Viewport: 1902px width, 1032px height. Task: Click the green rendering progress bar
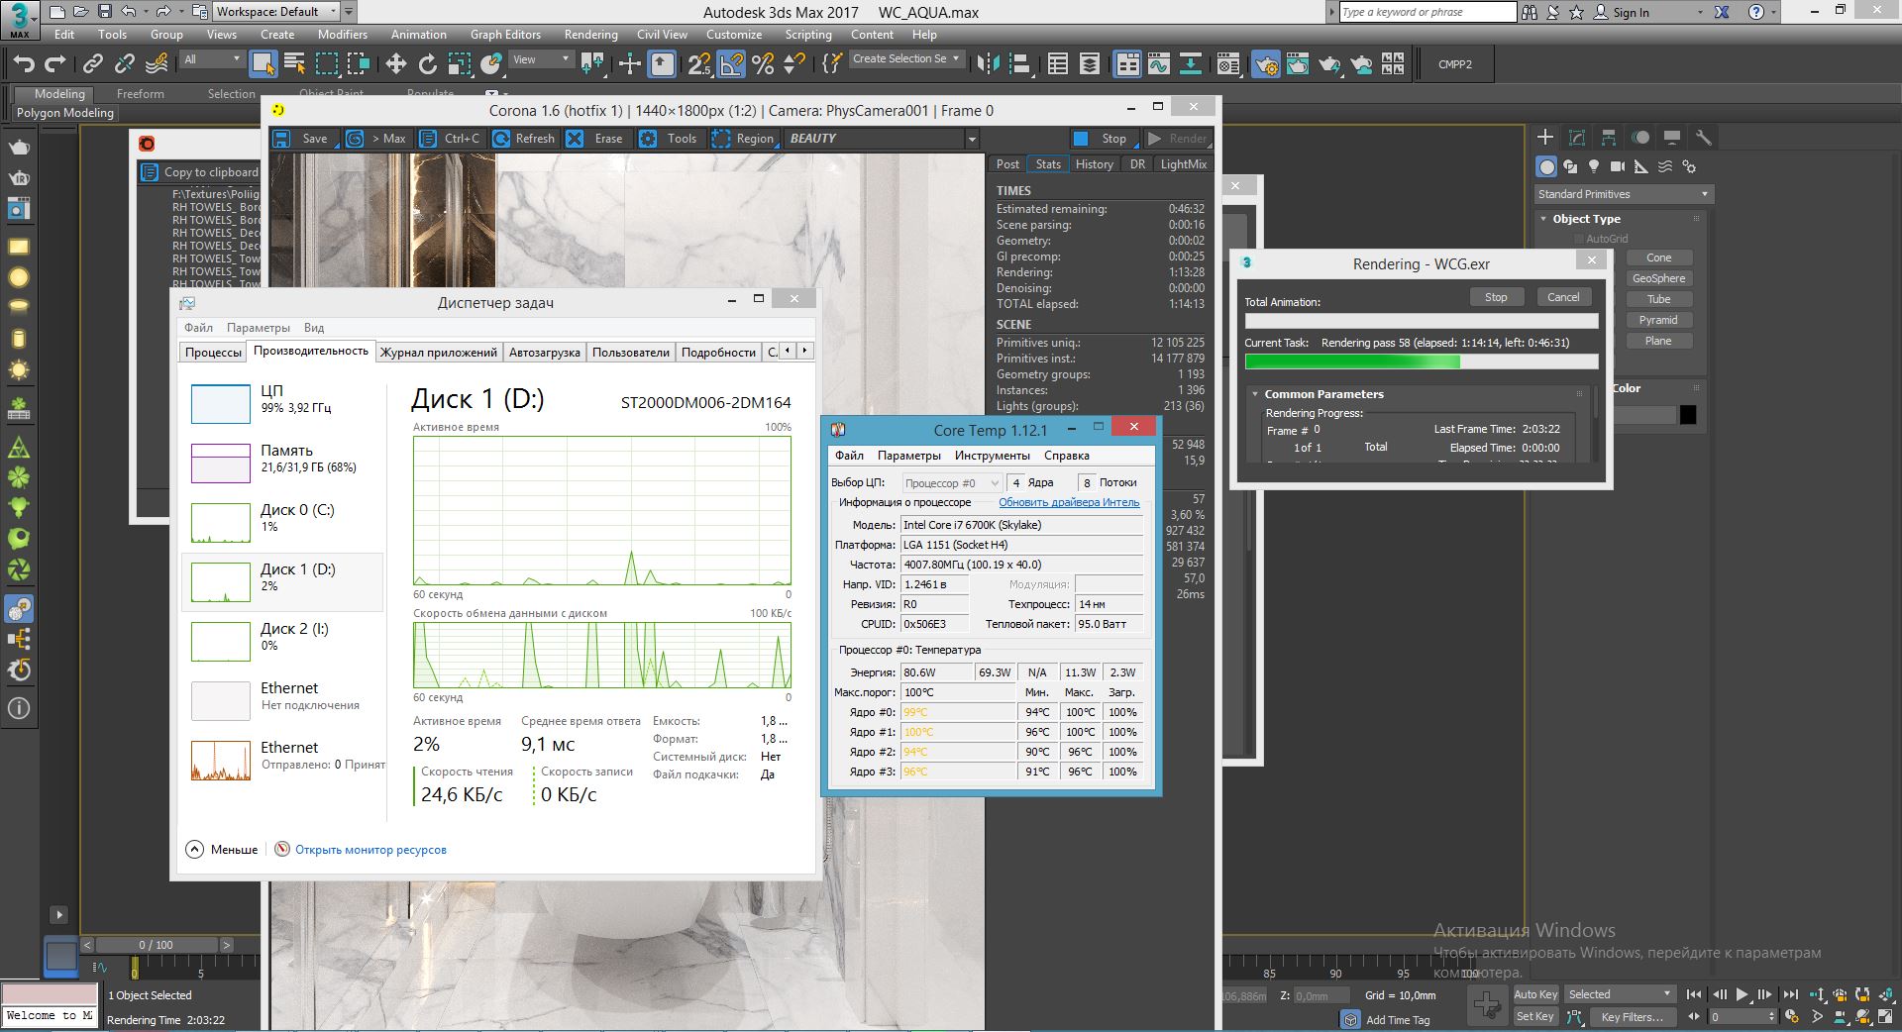tap(1421, 362)
